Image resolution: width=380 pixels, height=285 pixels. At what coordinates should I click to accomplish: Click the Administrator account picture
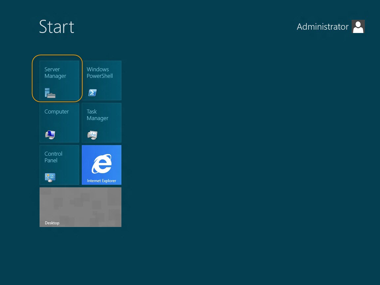click(358, 26)
